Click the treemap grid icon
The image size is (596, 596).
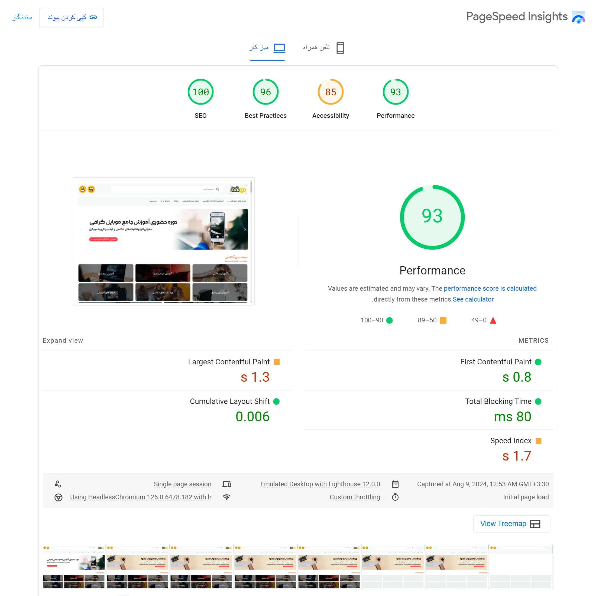[x=535, y=524]
